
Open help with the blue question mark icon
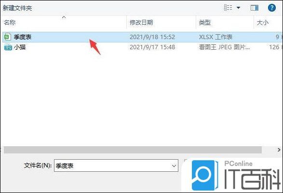[272, 8]
